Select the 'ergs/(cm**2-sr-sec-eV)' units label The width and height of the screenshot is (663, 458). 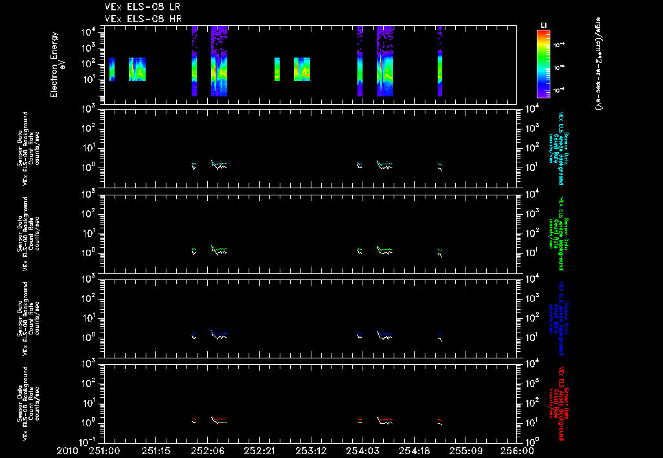[598, 64]
